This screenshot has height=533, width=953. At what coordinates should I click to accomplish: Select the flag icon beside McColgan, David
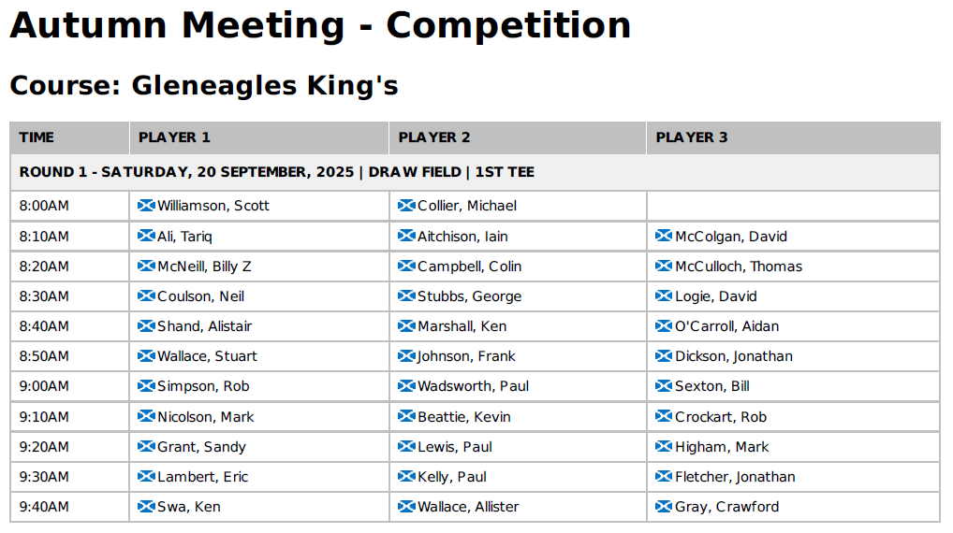664,236
